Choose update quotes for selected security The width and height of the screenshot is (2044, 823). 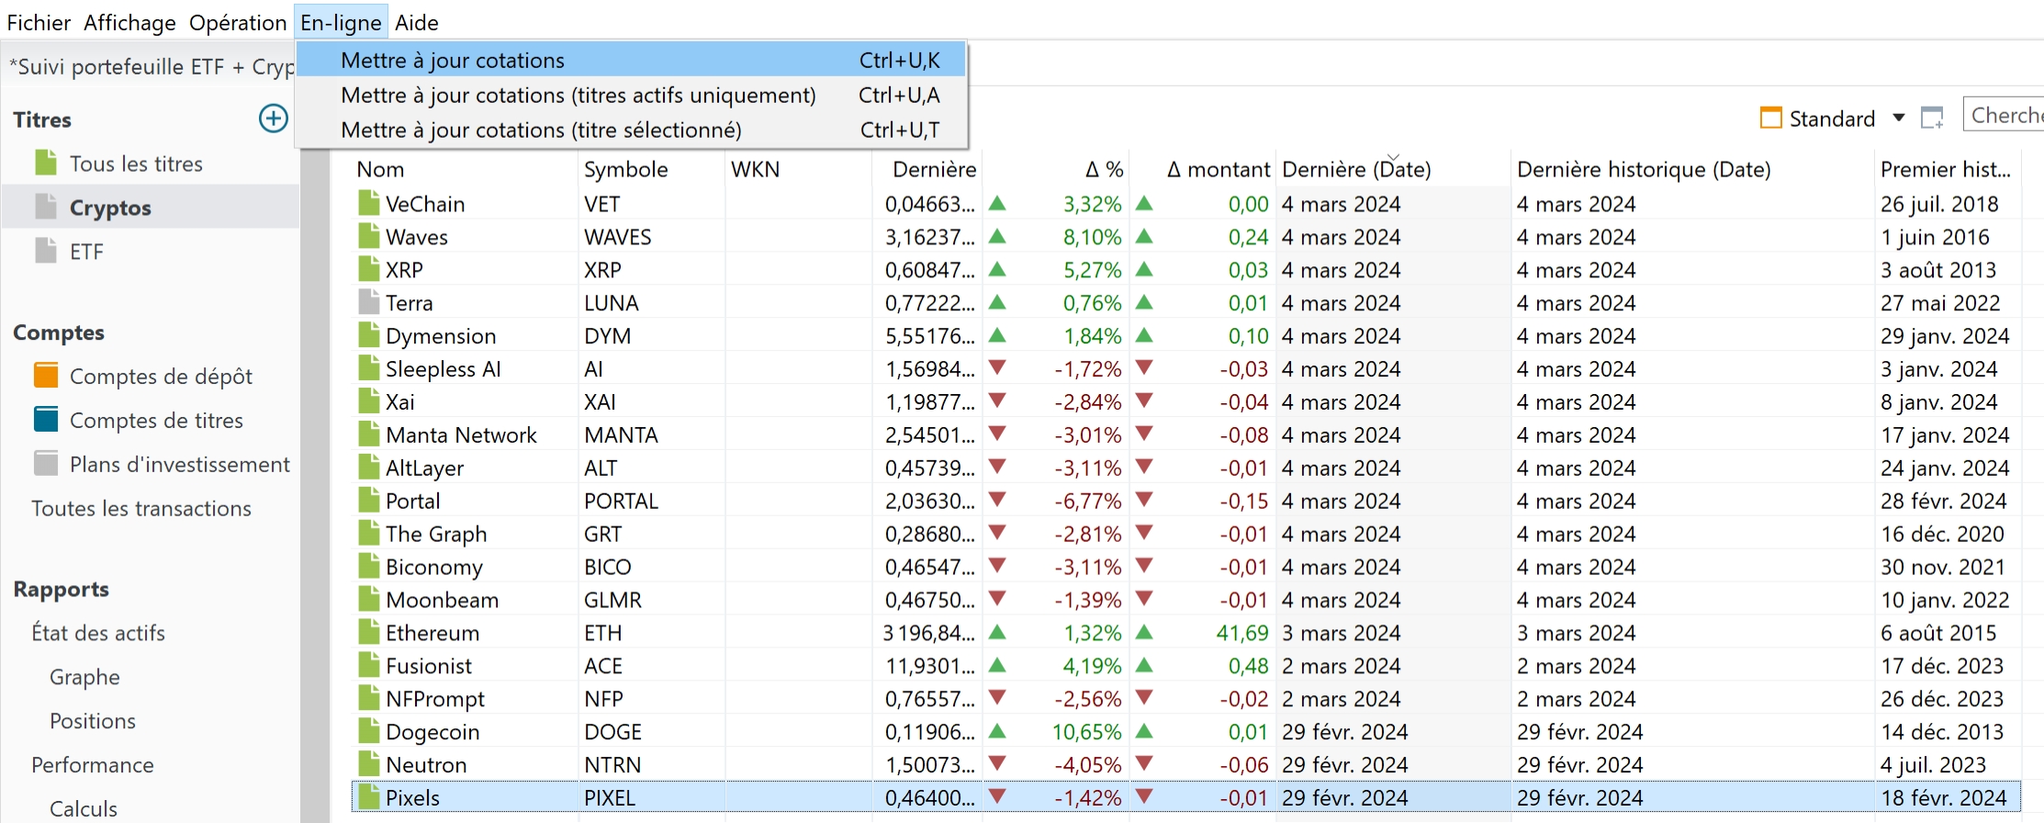(540, 130)
